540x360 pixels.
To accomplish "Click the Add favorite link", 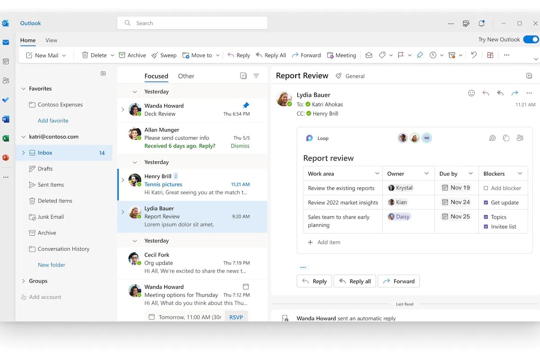I will pyautogui.click(x=53, y=121).
